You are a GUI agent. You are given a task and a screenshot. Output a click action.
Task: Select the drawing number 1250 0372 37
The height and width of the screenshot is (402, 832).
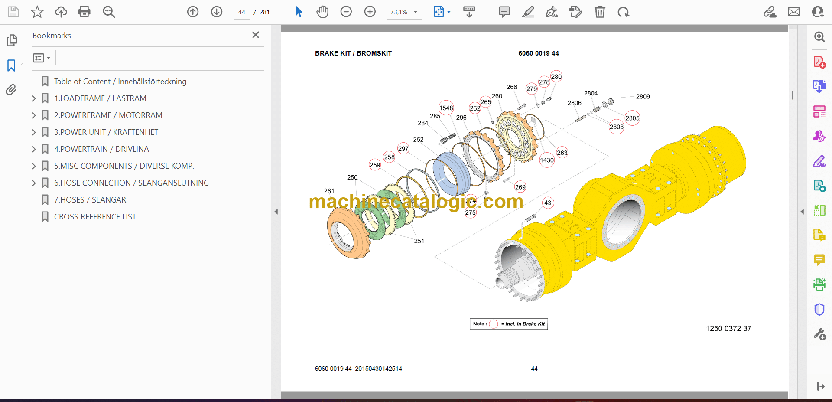click(x=728, y=329)
